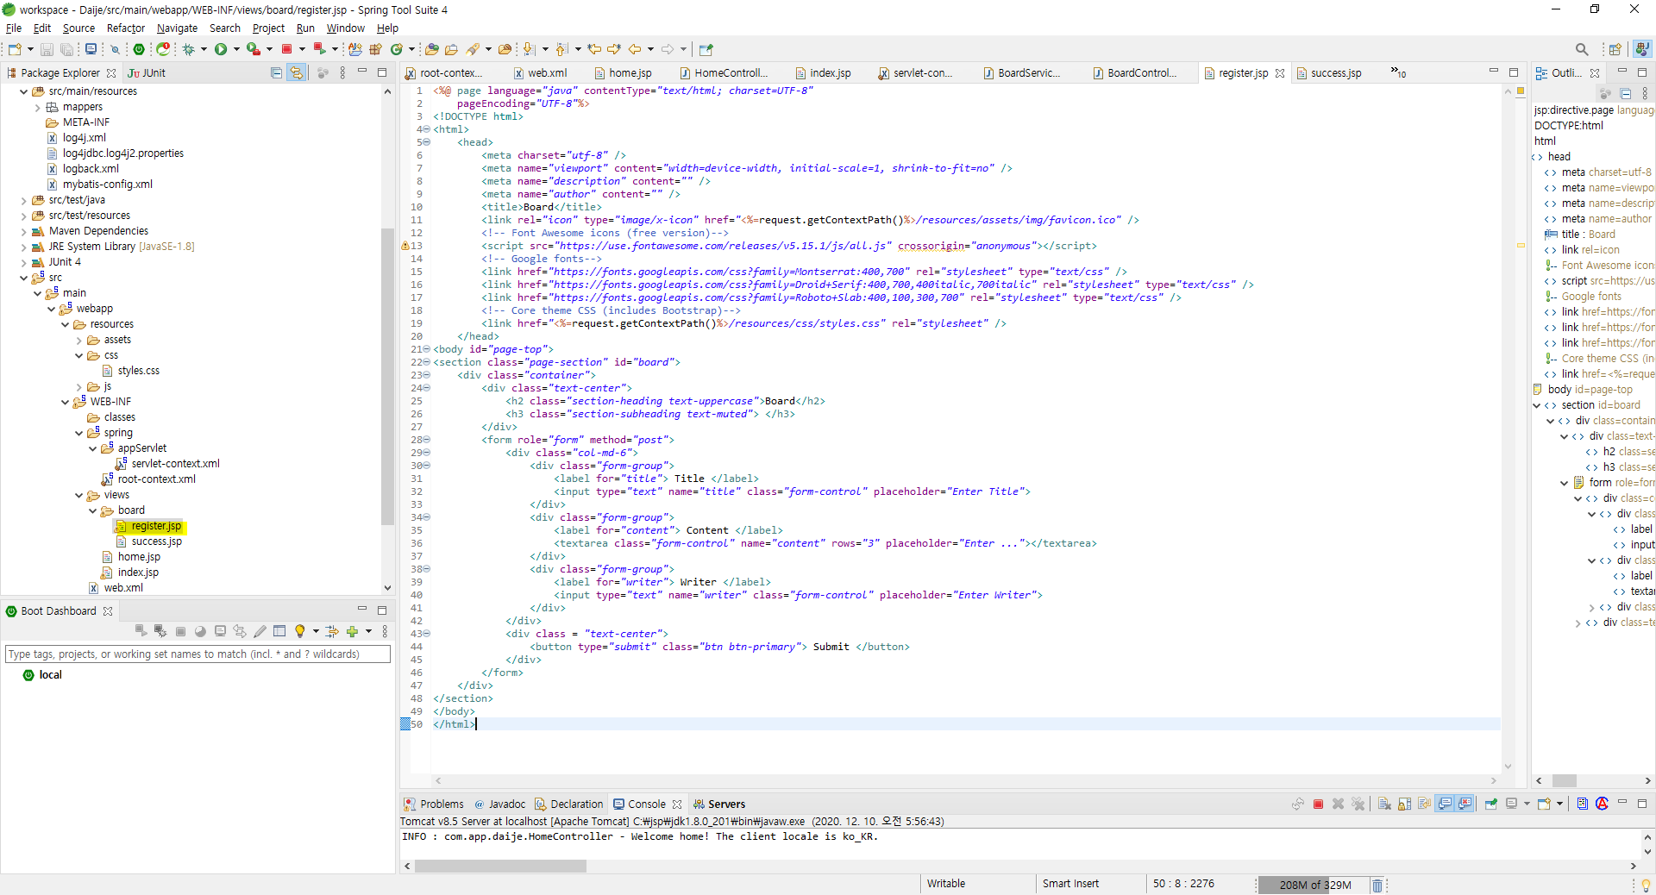Click heap memory status indicator 208M of 329M
Screen dimensions: 1656x895
coord(1315,885)
